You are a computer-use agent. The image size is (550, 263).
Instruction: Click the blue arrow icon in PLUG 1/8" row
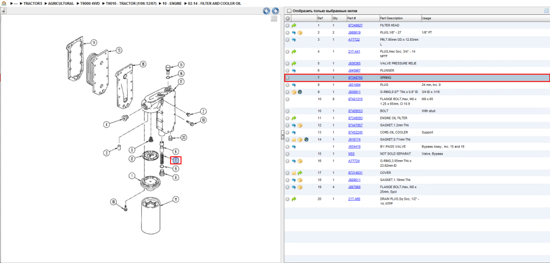point(294,32)
